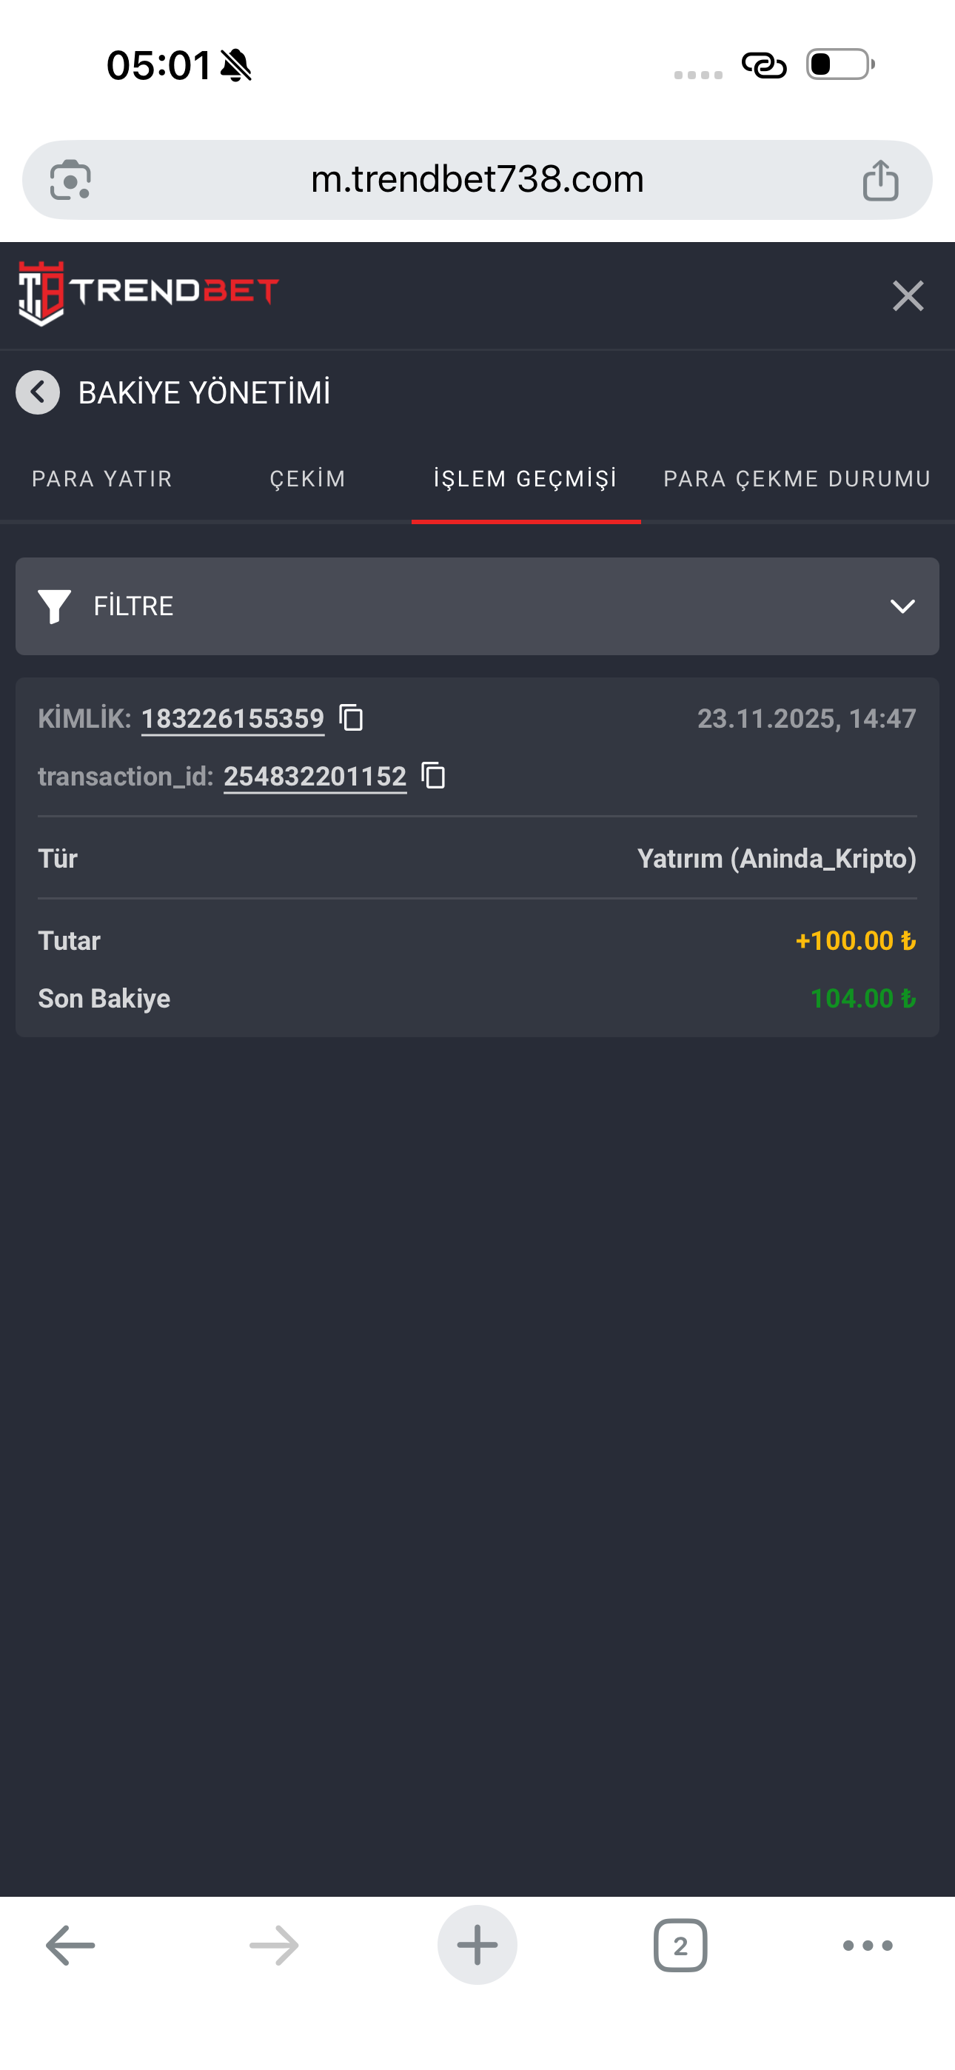Viewport: 955px width, 2070px height.
Task: Tap the m.trendbet738.com address field
Action: (x=477, y=179)
